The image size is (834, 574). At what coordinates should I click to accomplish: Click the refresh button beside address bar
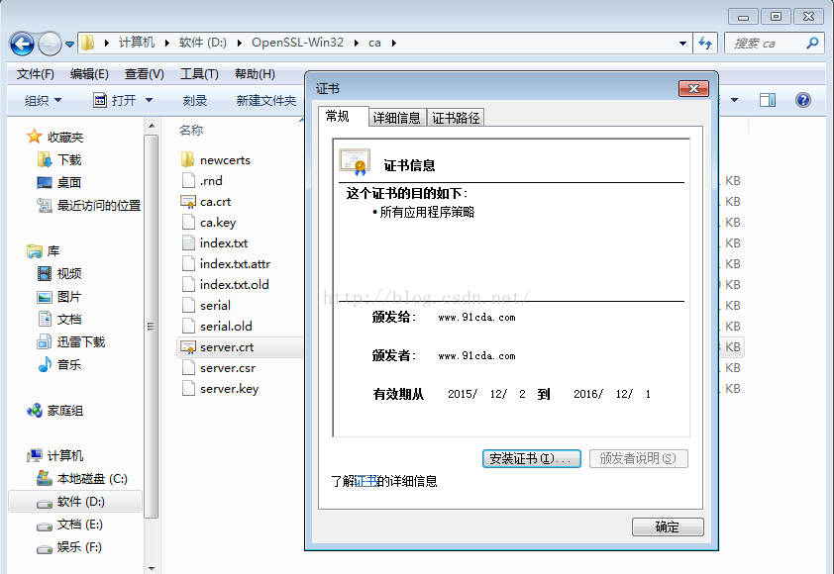pos(705,44)
